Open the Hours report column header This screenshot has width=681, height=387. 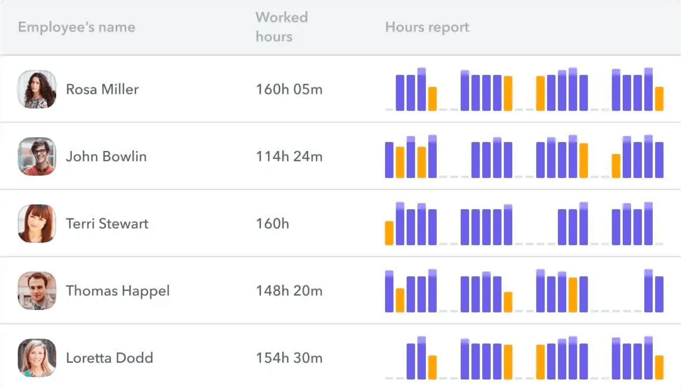427,27
